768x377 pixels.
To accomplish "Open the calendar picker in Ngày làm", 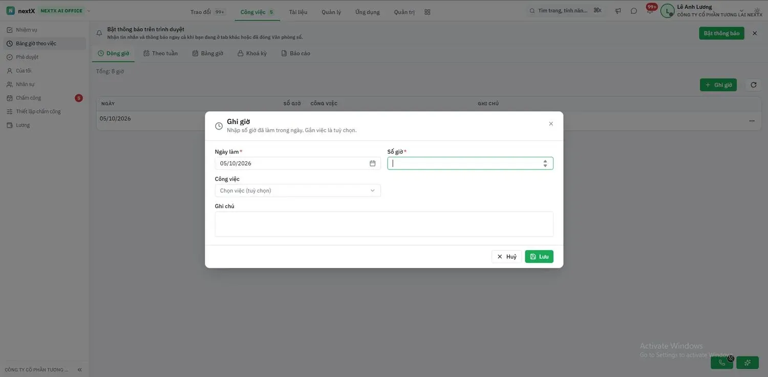I will [x=372, y=163].
